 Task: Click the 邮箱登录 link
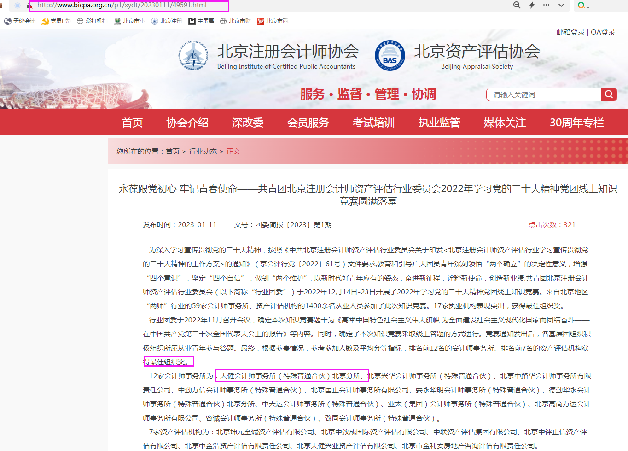point(570,32)
